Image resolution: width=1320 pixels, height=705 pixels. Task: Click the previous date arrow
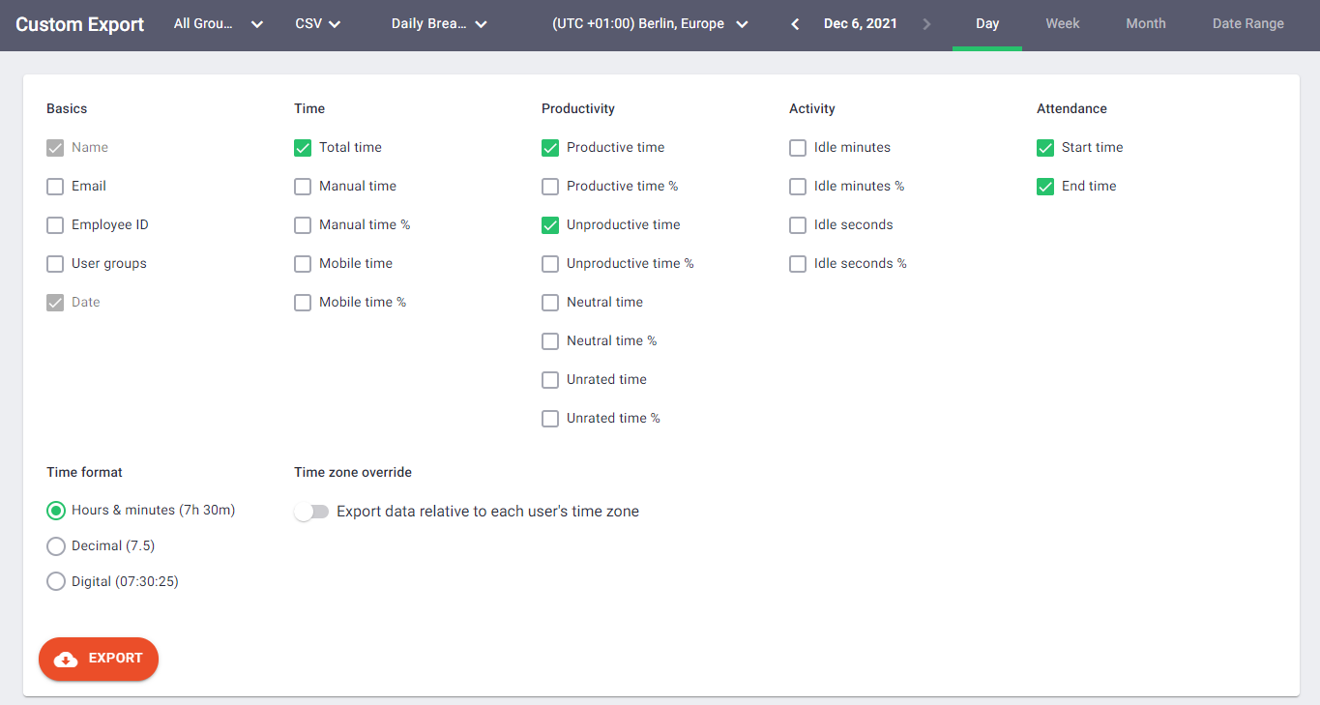(x=794, y=23)
